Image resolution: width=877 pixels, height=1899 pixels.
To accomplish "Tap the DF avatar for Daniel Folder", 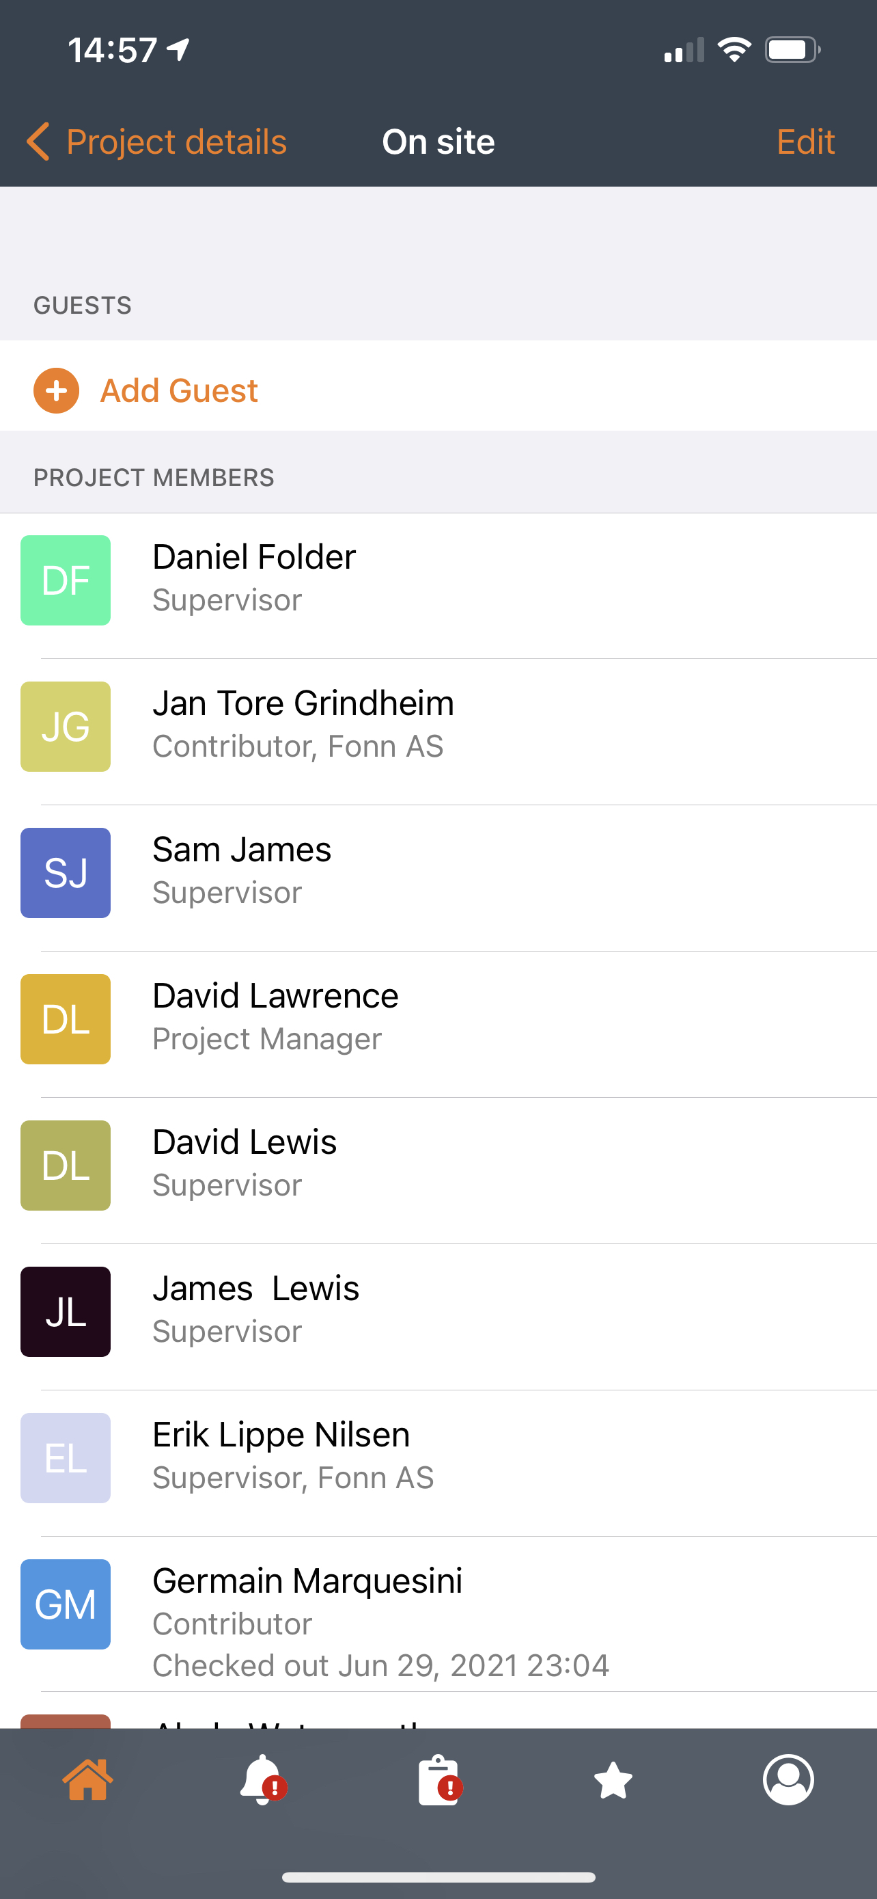I will 66,580.
